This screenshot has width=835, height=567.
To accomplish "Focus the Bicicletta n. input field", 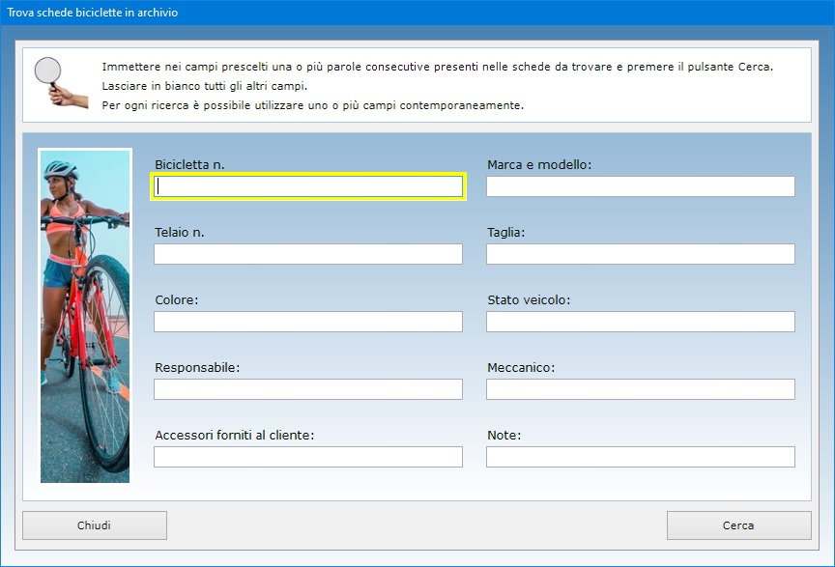I will 308,186.
